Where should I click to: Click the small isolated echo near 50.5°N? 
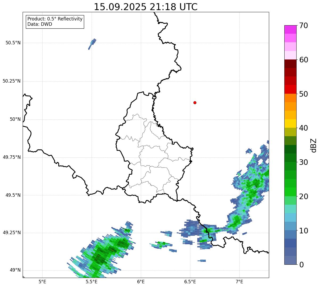coord(92,44)
